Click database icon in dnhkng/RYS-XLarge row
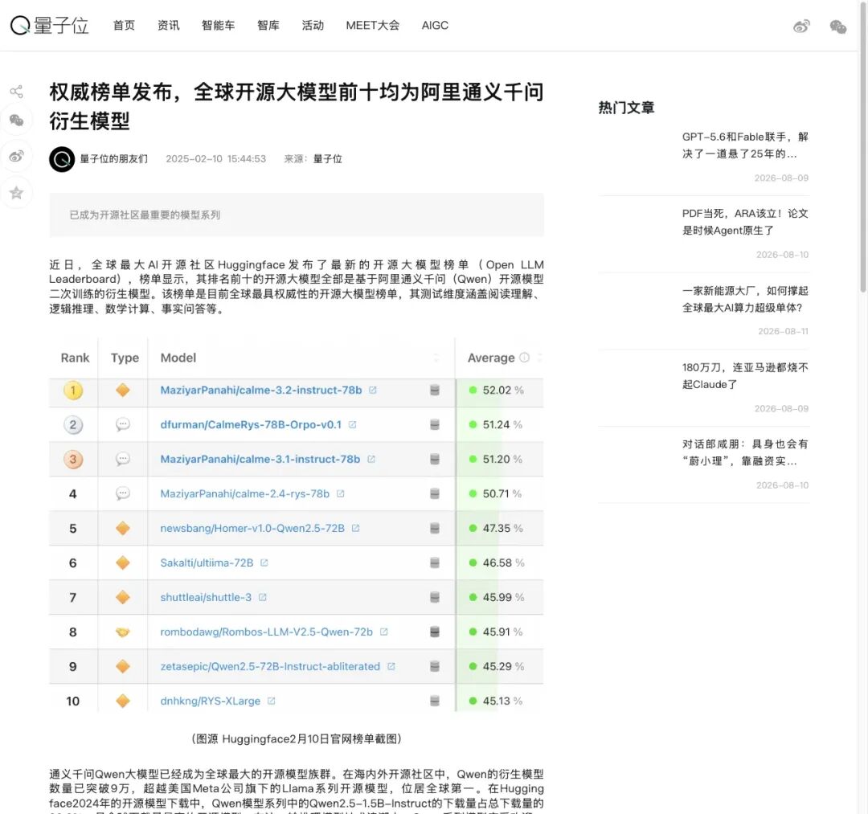This screenshot has height=814, width=868. click(435, 701)
